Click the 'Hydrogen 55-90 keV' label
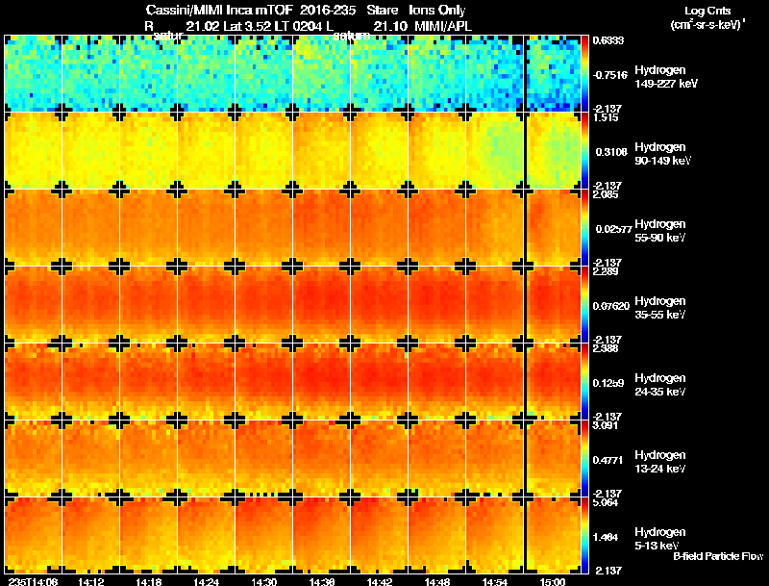 tap(660, 231)
